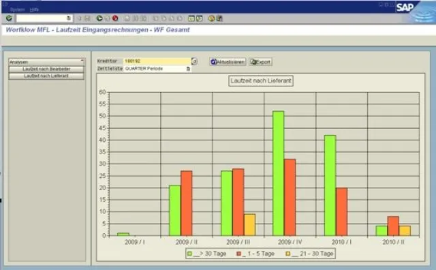Click the Kreditor input field with 100192
This screenshot has height=270, width=436.
(x=157, y=61)
